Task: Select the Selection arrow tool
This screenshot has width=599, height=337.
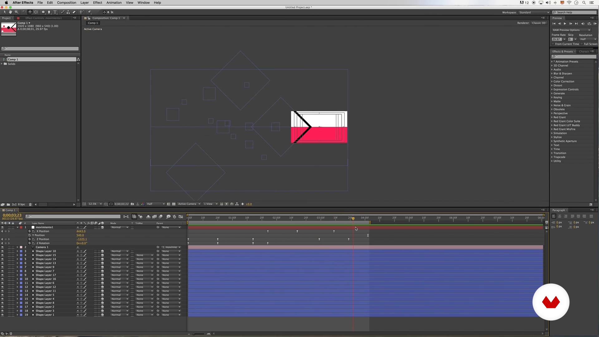Action: (5, 12)
